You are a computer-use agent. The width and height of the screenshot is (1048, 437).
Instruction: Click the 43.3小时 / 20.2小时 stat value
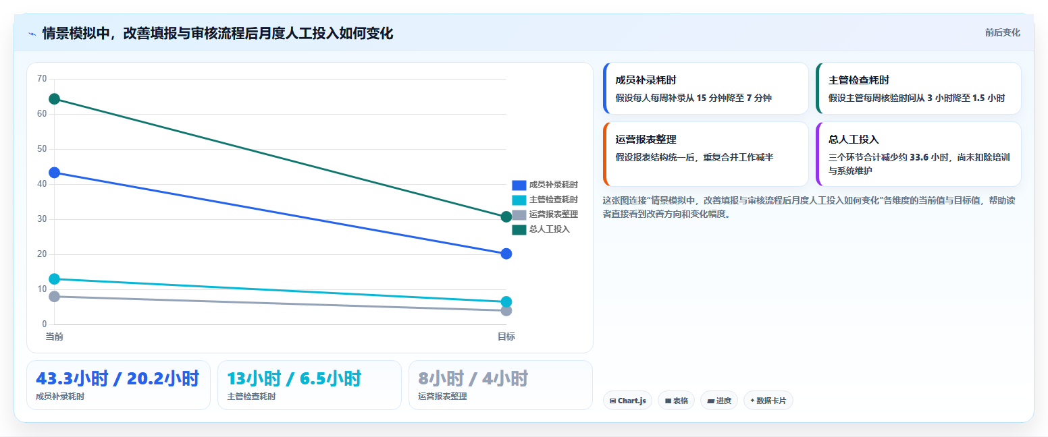tap(117, 378)
